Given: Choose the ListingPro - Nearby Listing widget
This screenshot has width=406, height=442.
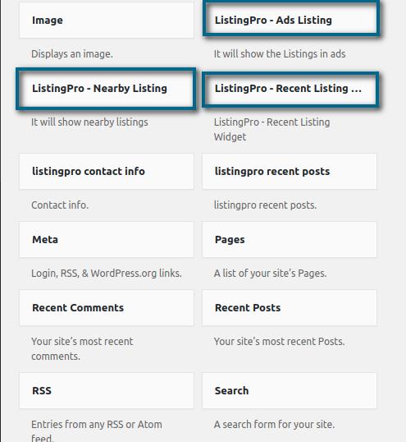Looking at the screenshot, I should (x=106, y=89).
